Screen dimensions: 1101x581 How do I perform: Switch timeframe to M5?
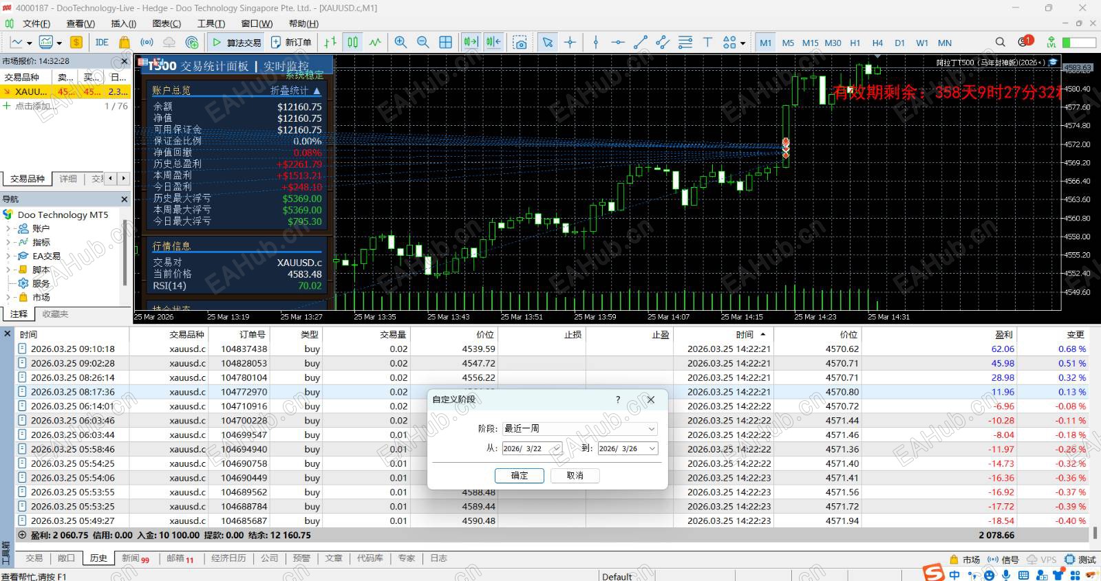[x=788, y=43]
